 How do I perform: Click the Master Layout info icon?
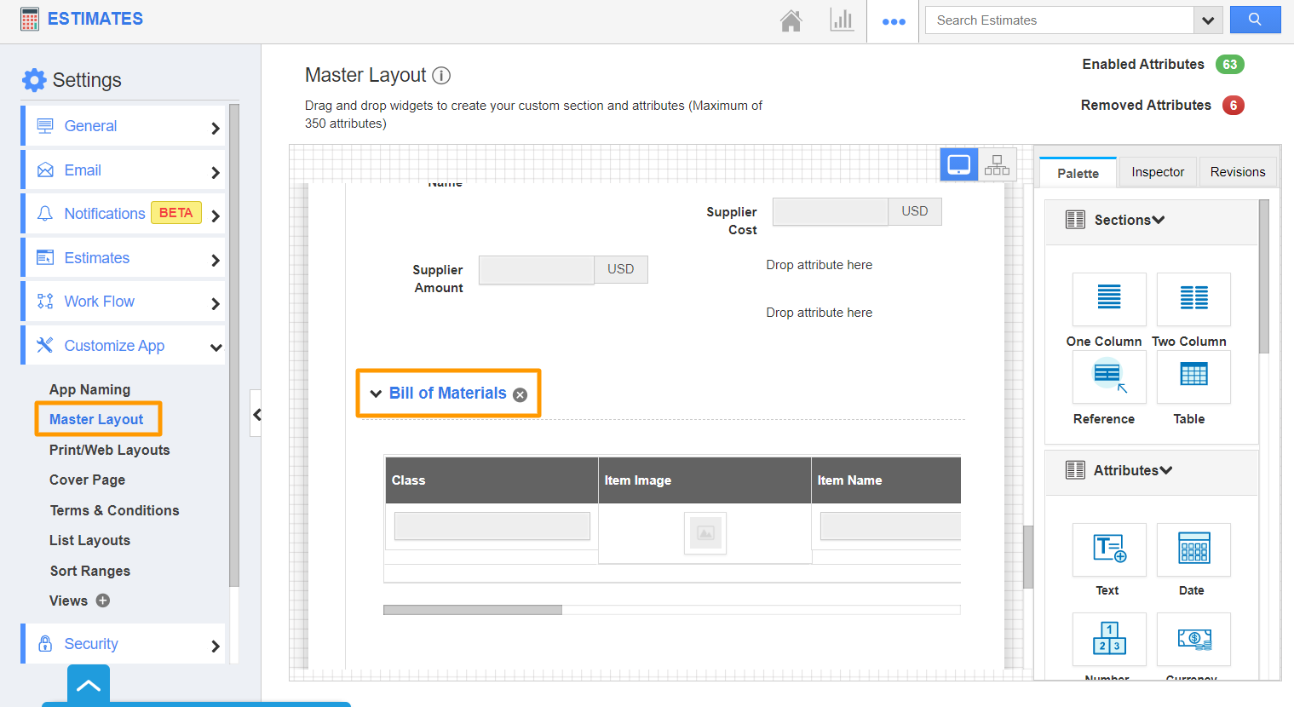[x=441, y=76]
